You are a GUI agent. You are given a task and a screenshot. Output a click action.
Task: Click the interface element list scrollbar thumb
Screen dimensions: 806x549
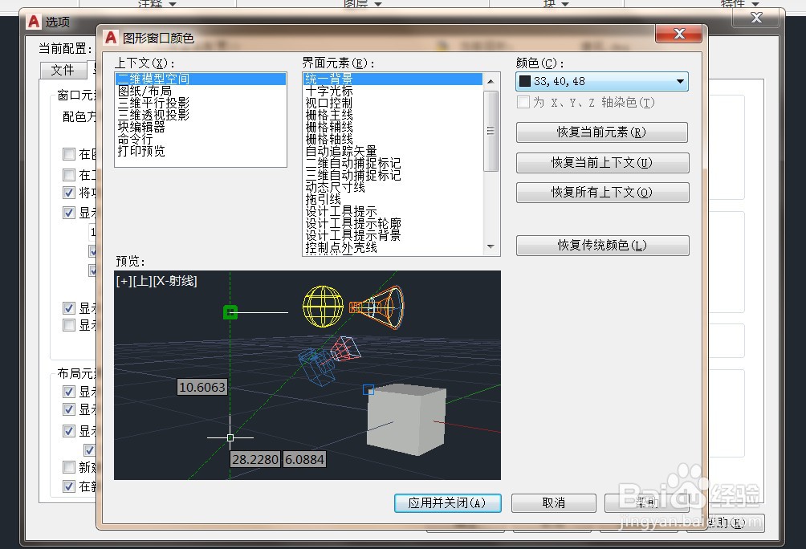click(491, 131)
